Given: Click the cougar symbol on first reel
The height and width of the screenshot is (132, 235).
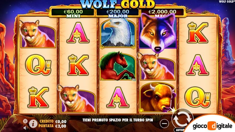Looking at the screenshot, I should 38,34.
